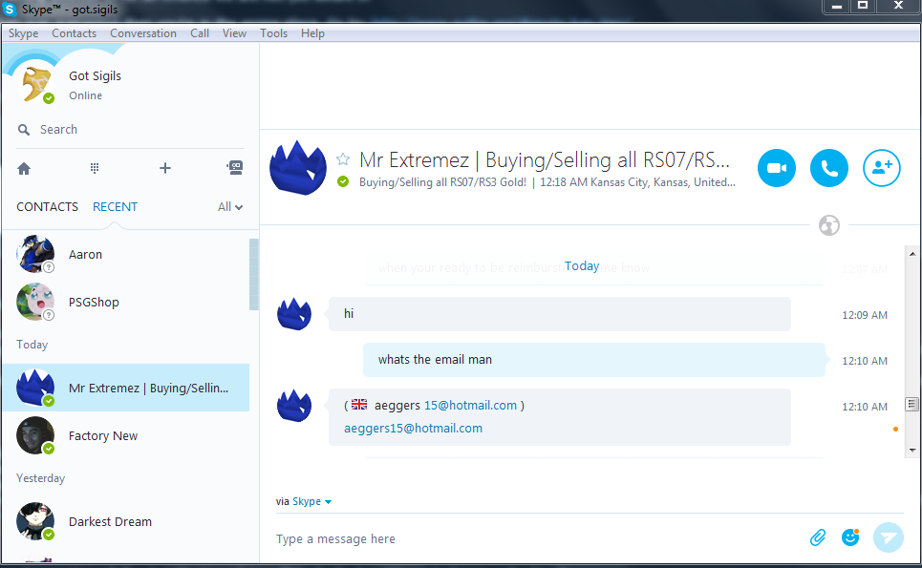This screenshot has width=922, height=568.
Task: Switch to the CONTACTS tab
Action: [x=47, y=207]
